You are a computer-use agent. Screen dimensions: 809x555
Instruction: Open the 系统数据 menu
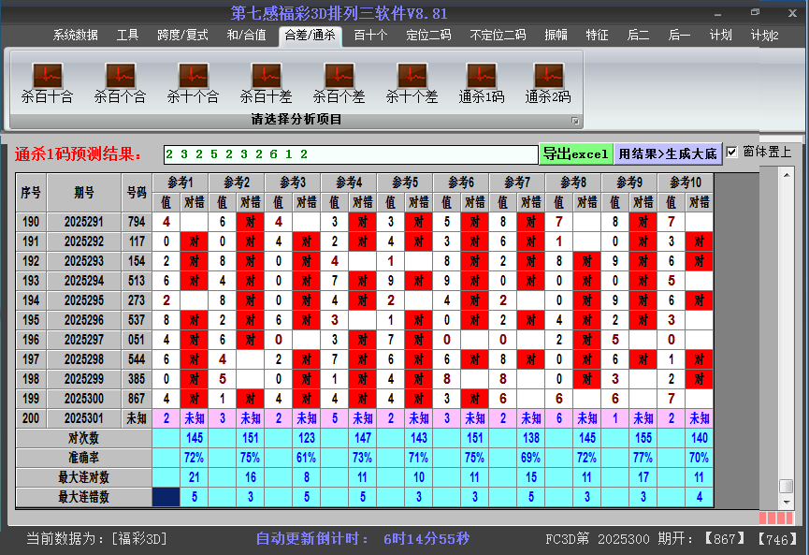pyautogui.click(x=72, y=35)
